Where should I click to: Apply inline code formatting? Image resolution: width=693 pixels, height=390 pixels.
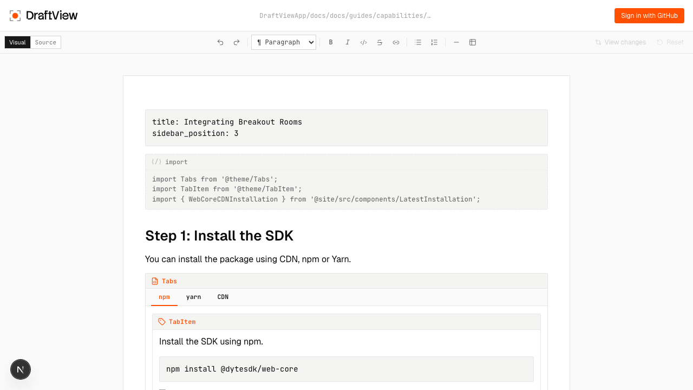click(x=363, y=42)
